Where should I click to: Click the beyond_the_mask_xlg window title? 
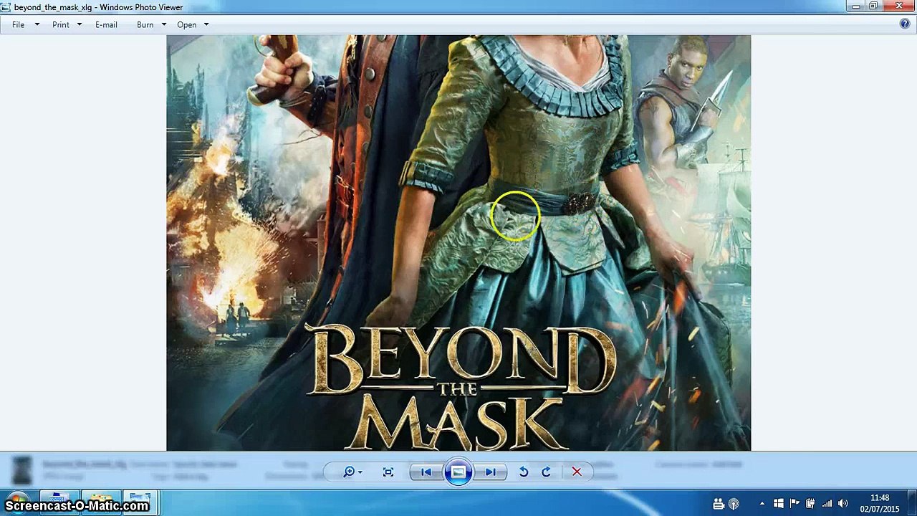click(x=99, y=7)
